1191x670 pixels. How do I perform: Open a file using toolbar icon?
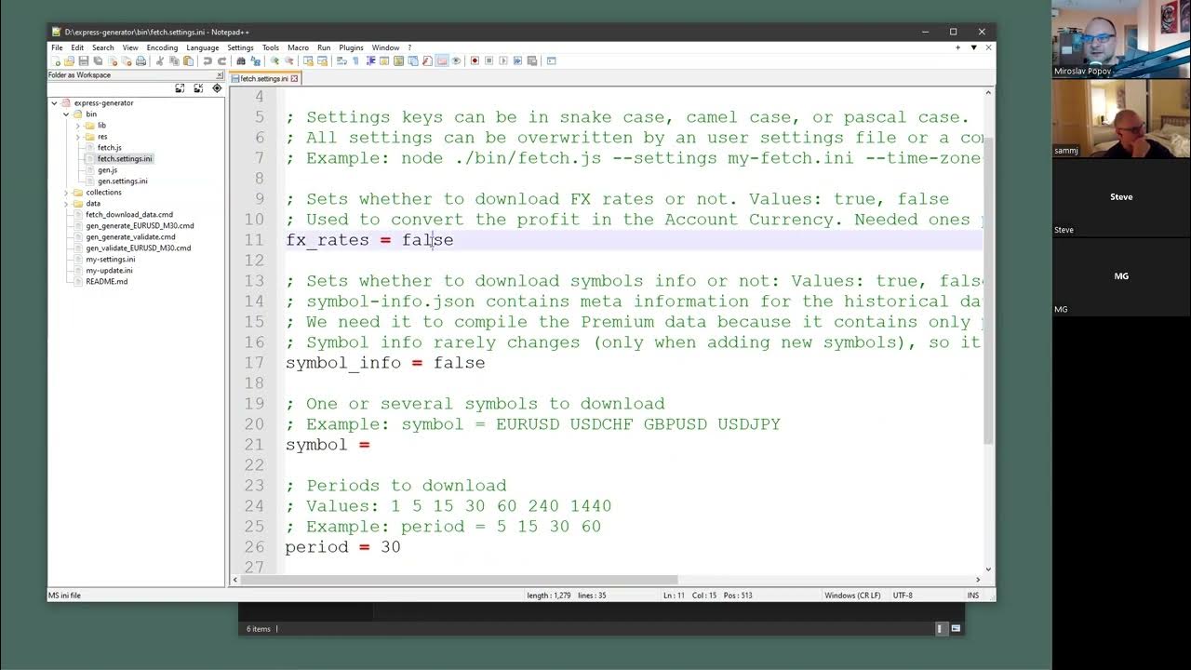coord(69,61)
